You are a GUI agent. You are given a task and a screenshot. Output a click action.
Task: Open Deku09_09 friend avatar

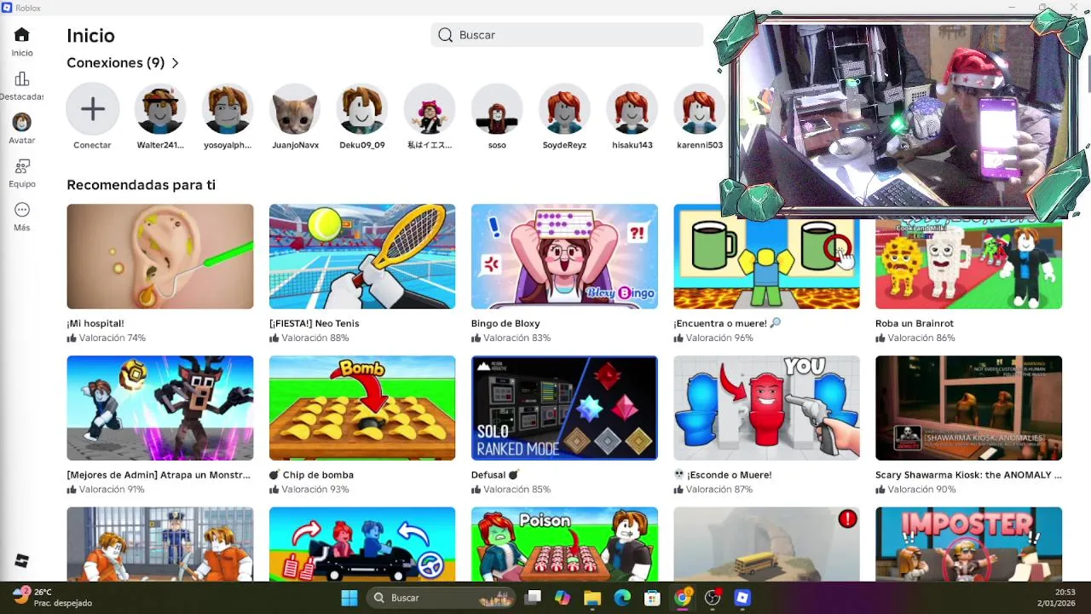click(x=362, y=108)
